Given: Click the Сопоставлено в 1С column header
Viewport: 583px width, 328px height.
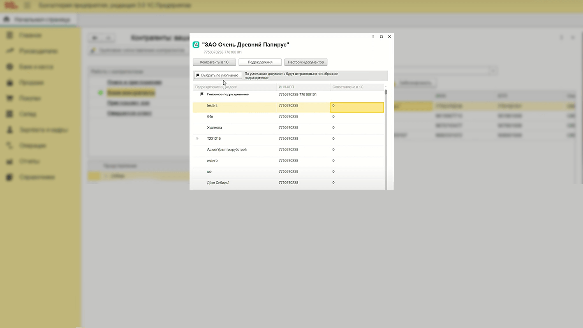Looking at the screenshot, I should pos(357,87).
